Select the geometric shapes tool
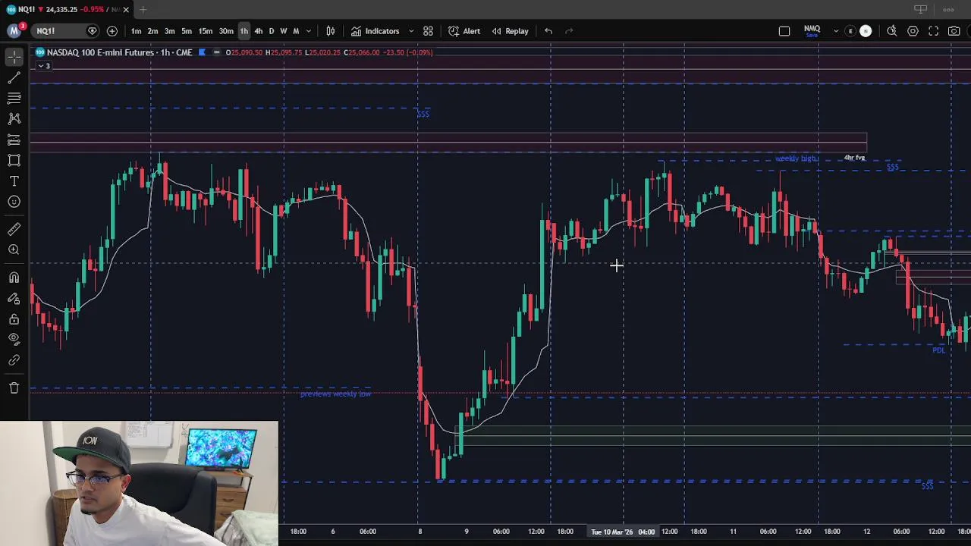 (14, 160)
